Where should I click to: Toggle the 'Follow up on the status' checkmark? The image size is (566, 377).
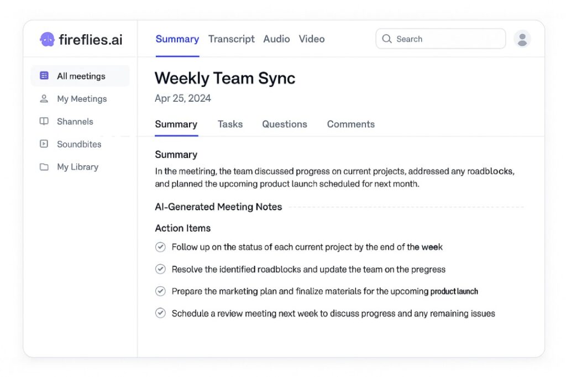click(160, 247)
